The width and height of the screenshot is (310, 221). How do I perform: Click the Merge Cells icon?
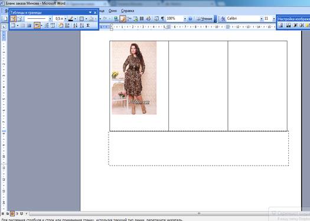23,25
